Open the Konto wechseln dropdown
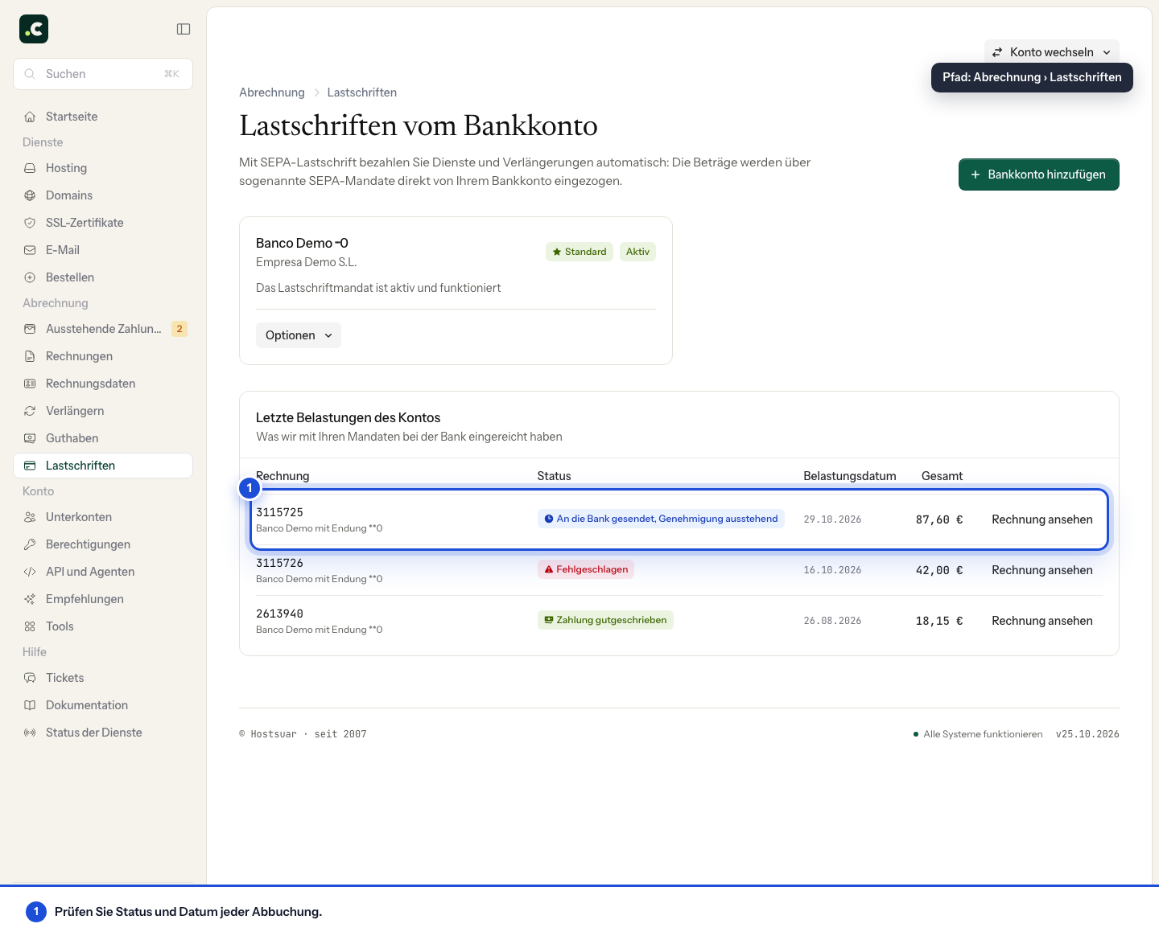 pos(1051,52)
